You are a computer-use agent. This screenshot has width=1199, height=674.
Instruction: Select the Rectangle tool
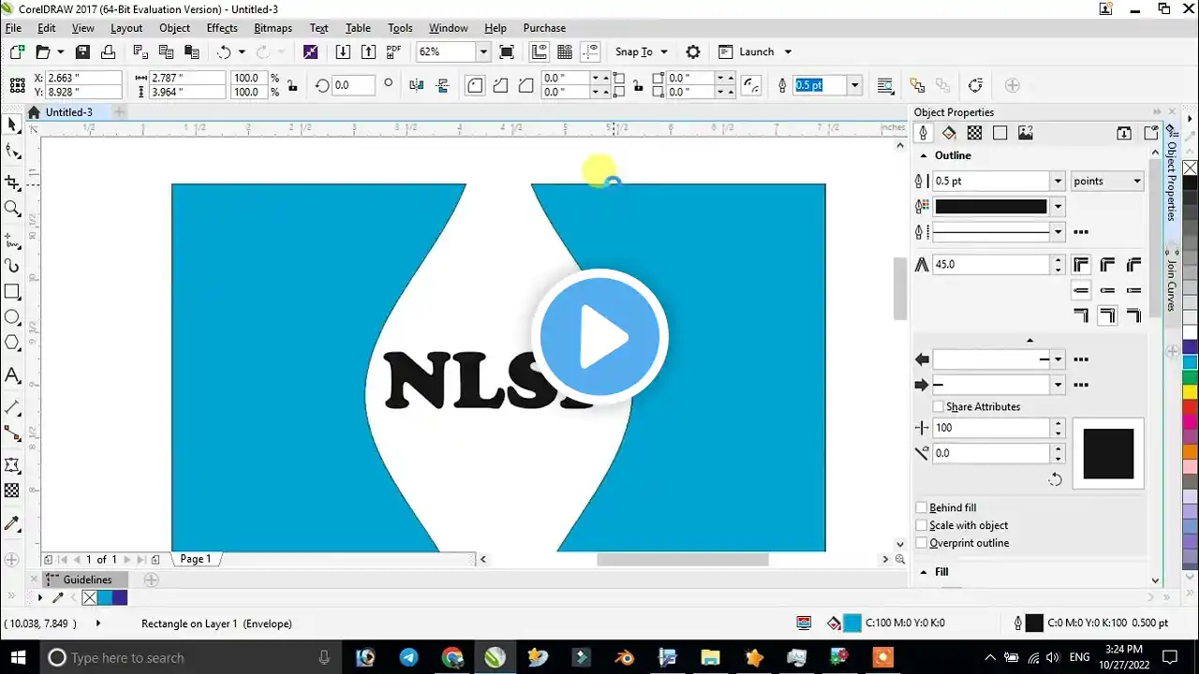pyautogui.click(x=12, y=291)
